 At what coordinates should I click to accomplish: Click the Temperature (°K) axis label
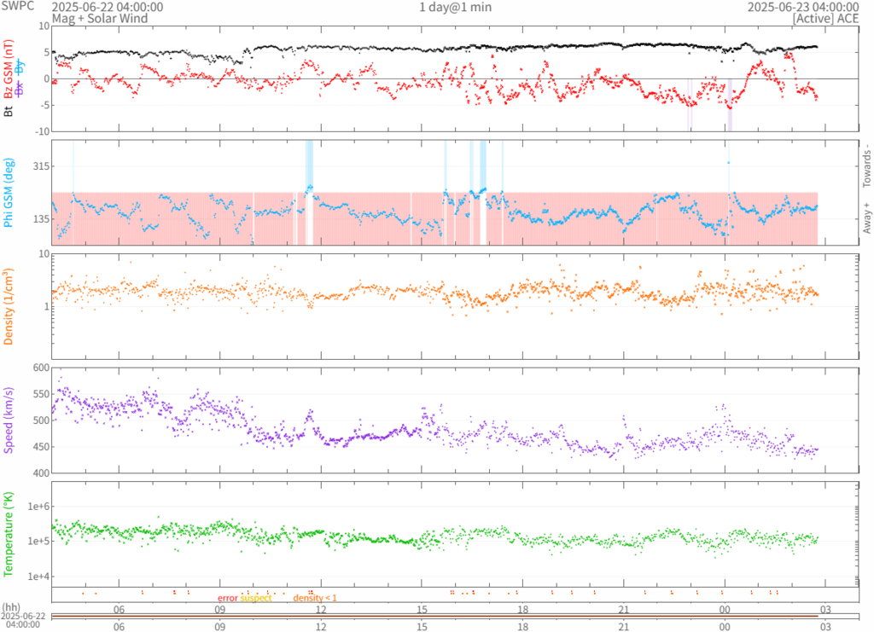click(8, 533)
